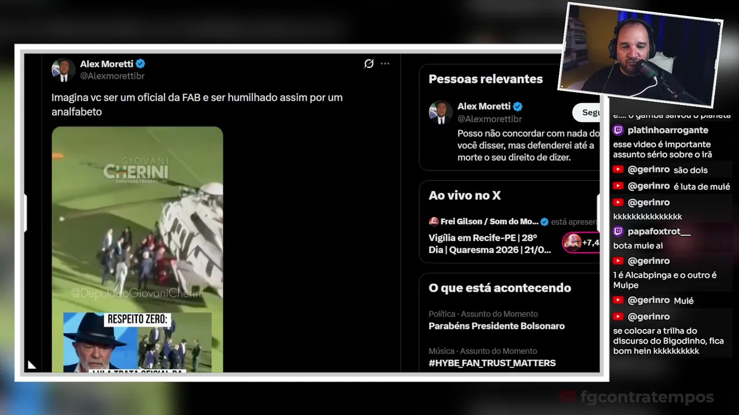739x415 pixels.
Task: Click Alex Moretti's bio quote text
Action: [528, 145]
